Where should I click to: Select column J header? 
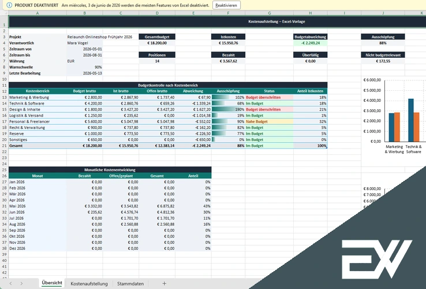coord(383,13)
